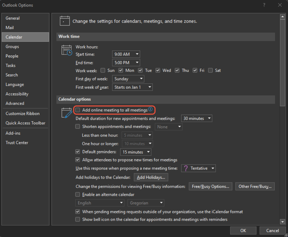Click the scrollbar down arrow
This screenshot has width=288, height=237.
[283, 222]
